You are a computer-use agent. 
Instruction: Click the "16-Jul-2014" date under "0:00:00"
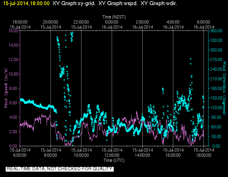coord(112,27)
